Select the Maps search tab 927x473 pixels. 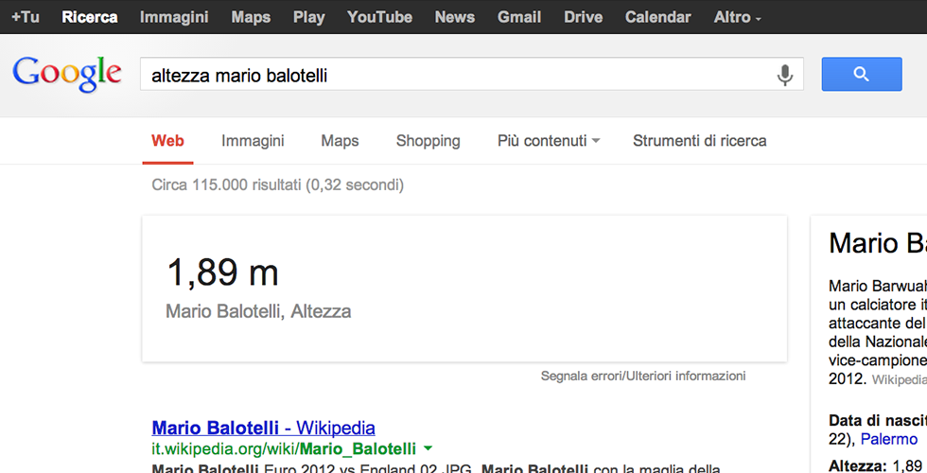pyautogui.click(x=340, y=141)
